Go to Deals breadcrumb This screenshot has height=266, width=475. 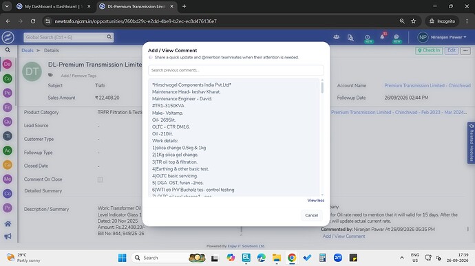(x=28, y=51)
